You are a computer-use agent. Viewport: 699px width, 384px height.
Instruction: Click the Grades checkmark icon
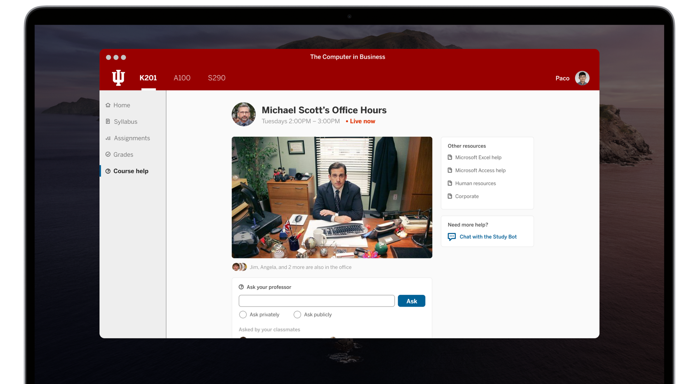tap(108, 154)
